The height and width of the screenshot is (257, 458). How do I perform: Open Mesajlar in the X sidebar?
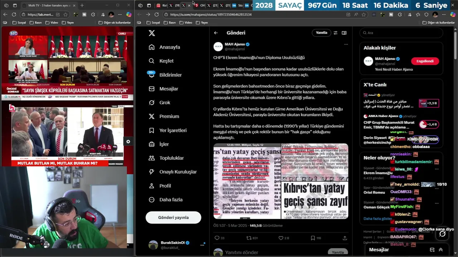point(163,89)
